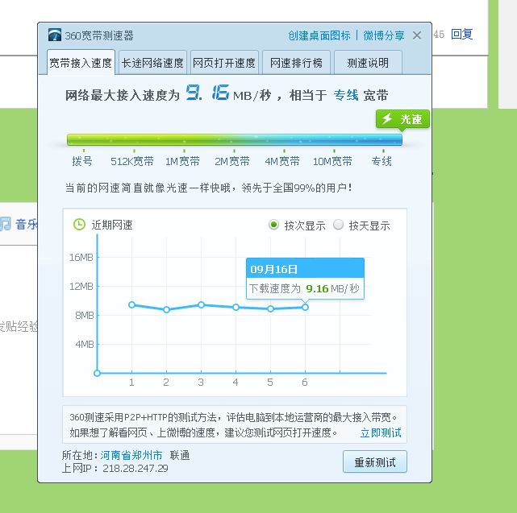Click the 12MB axis label
Viewport: 517px width, 513px height.
pyautogui.click(x=81, y=287)
